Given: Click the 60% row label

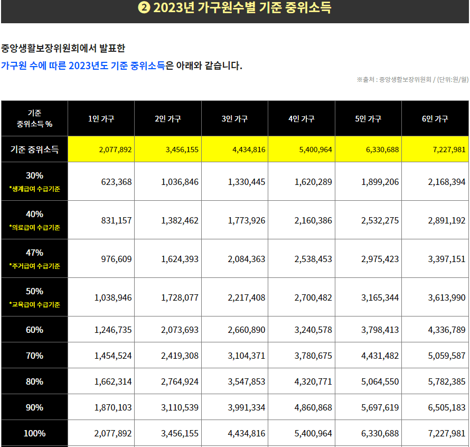Looking at the screenshot, I should (x=34, y=330).
